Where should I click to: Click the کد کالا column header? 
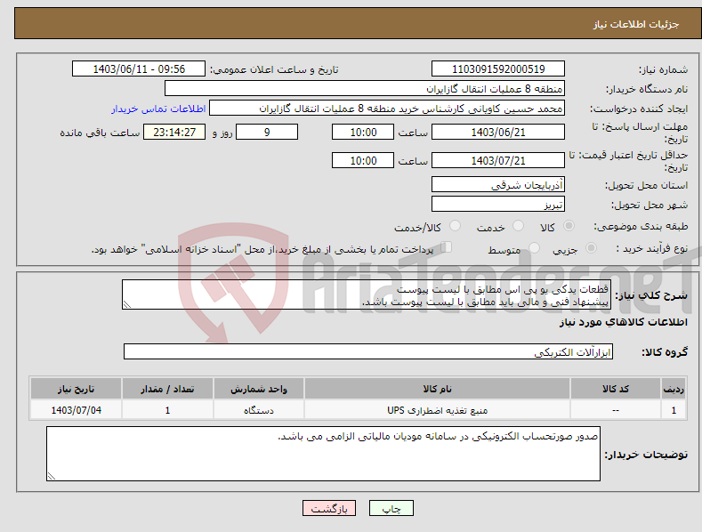point(616,389)
